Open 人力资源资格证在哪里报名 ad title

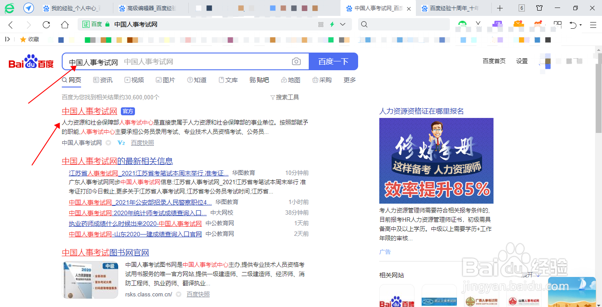pyautogui.click(x=422, y=111)
